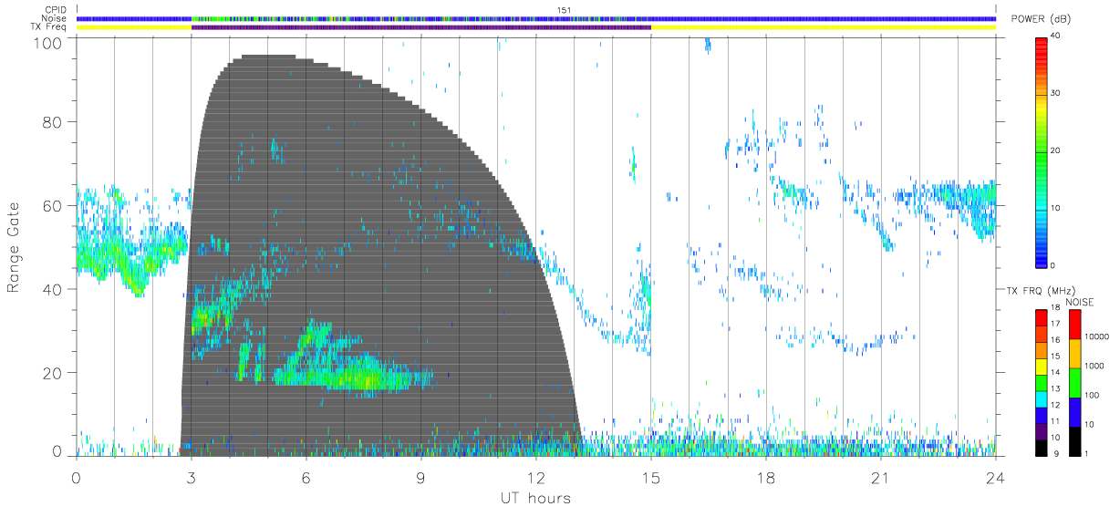Viewport: 1120px width, 517px height.
Task: Click Range Gate axis tick 80
Action: coord(52,121)
